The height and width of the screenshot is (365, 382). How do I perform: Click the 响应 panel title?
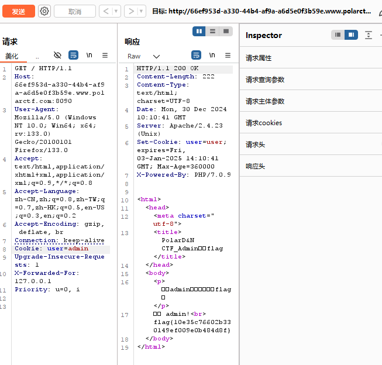coord(132,42)
